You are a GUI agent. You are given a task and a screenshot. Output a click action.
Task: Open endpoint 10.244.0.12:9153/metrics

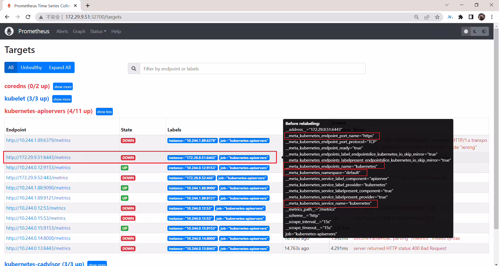click(x=38, y=168)
